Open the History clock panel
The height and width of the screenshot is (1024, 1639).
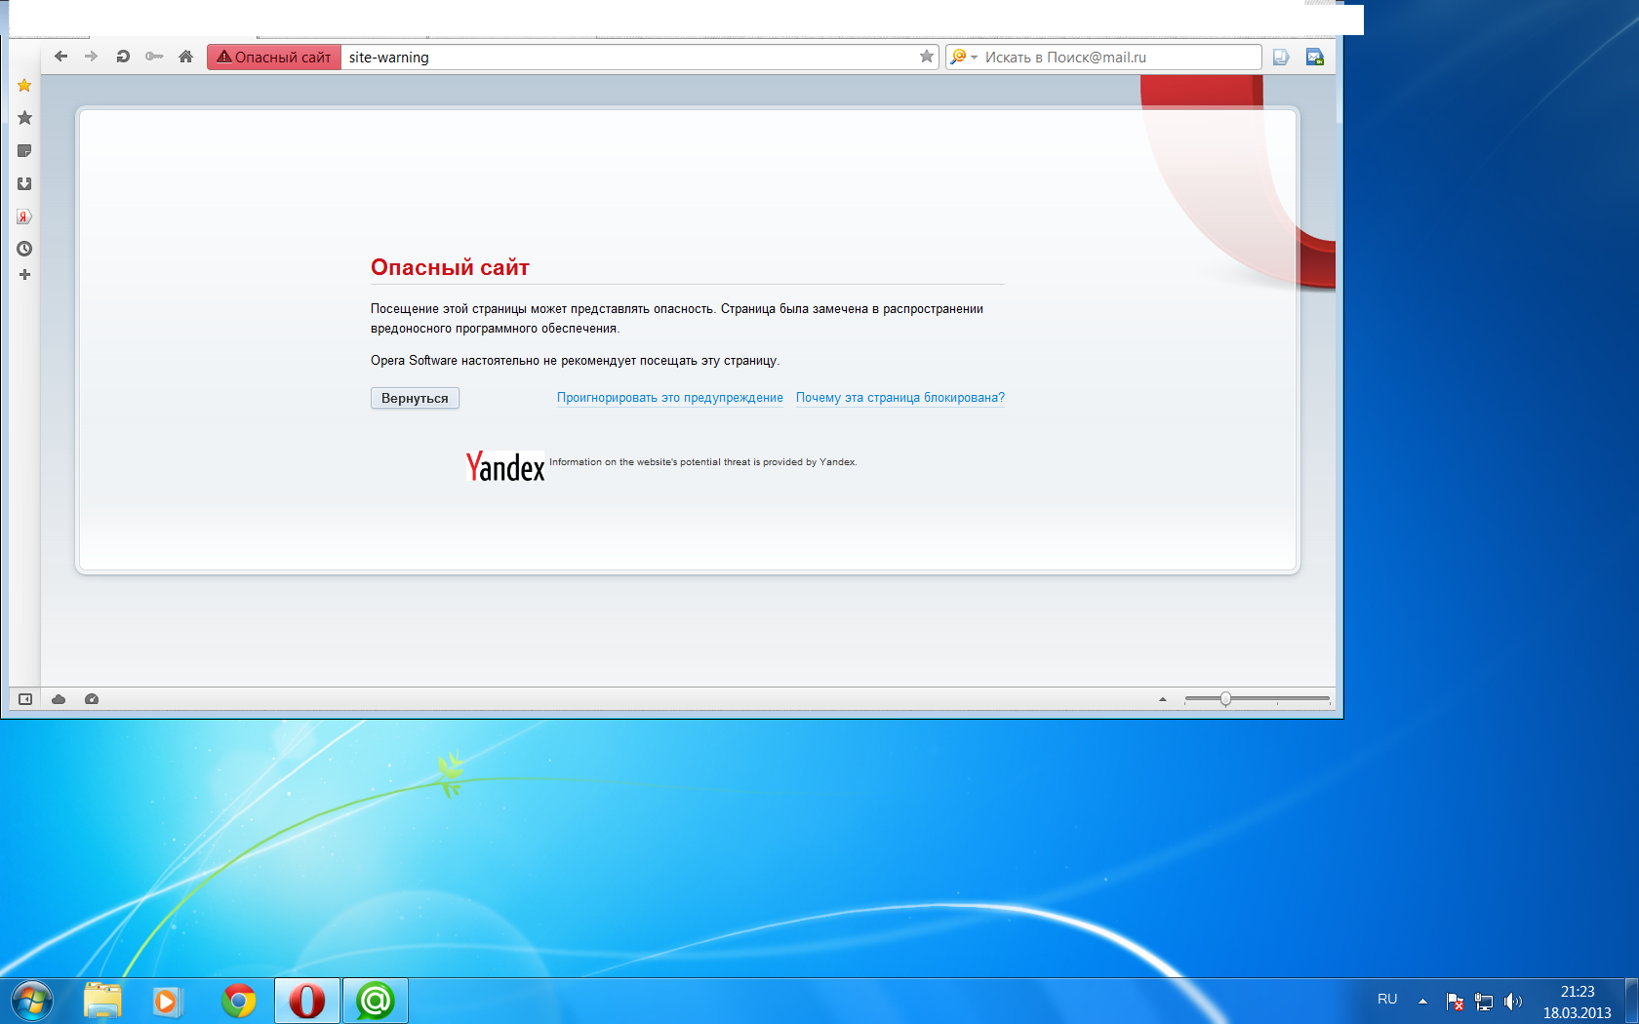tap(24, 249)
